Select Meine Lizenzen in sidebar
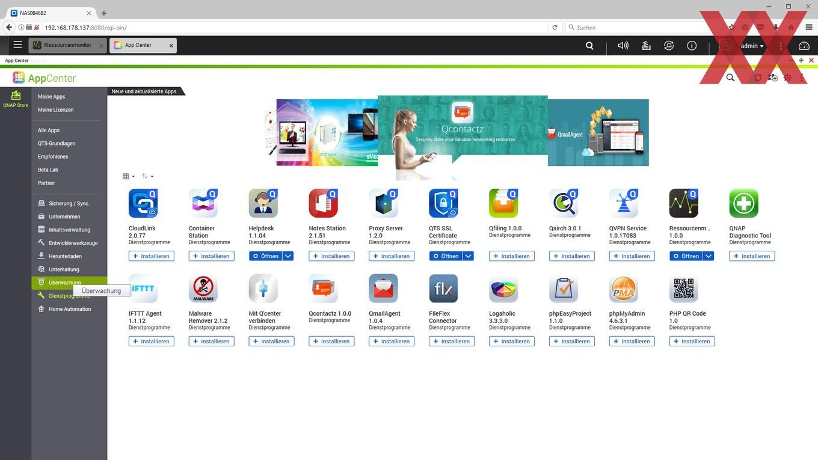Image resolution: width=818 pixels, height=460 pixels. point(55,109)
